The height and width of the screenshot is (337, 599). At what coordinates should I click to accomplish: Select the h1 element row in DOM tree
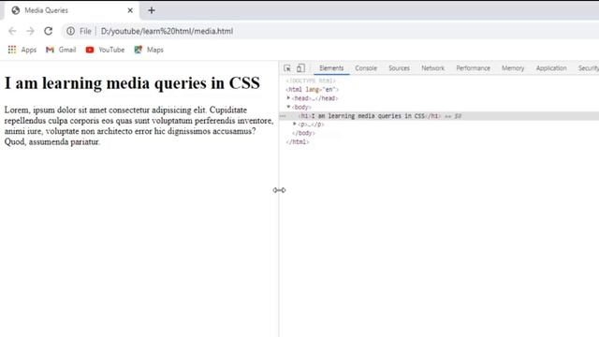439,116
